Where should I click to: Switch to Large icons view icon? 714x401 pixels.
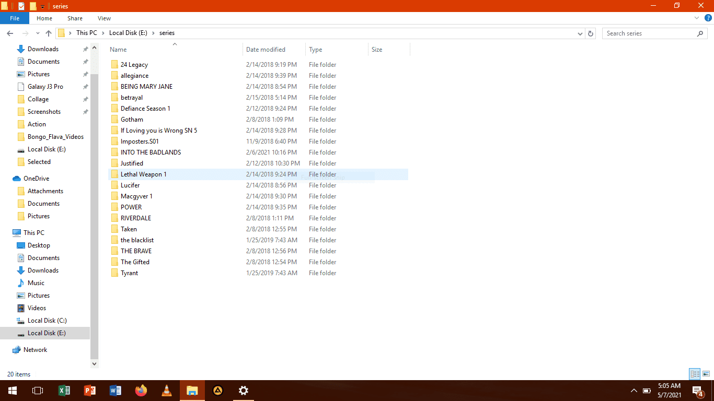706,374
